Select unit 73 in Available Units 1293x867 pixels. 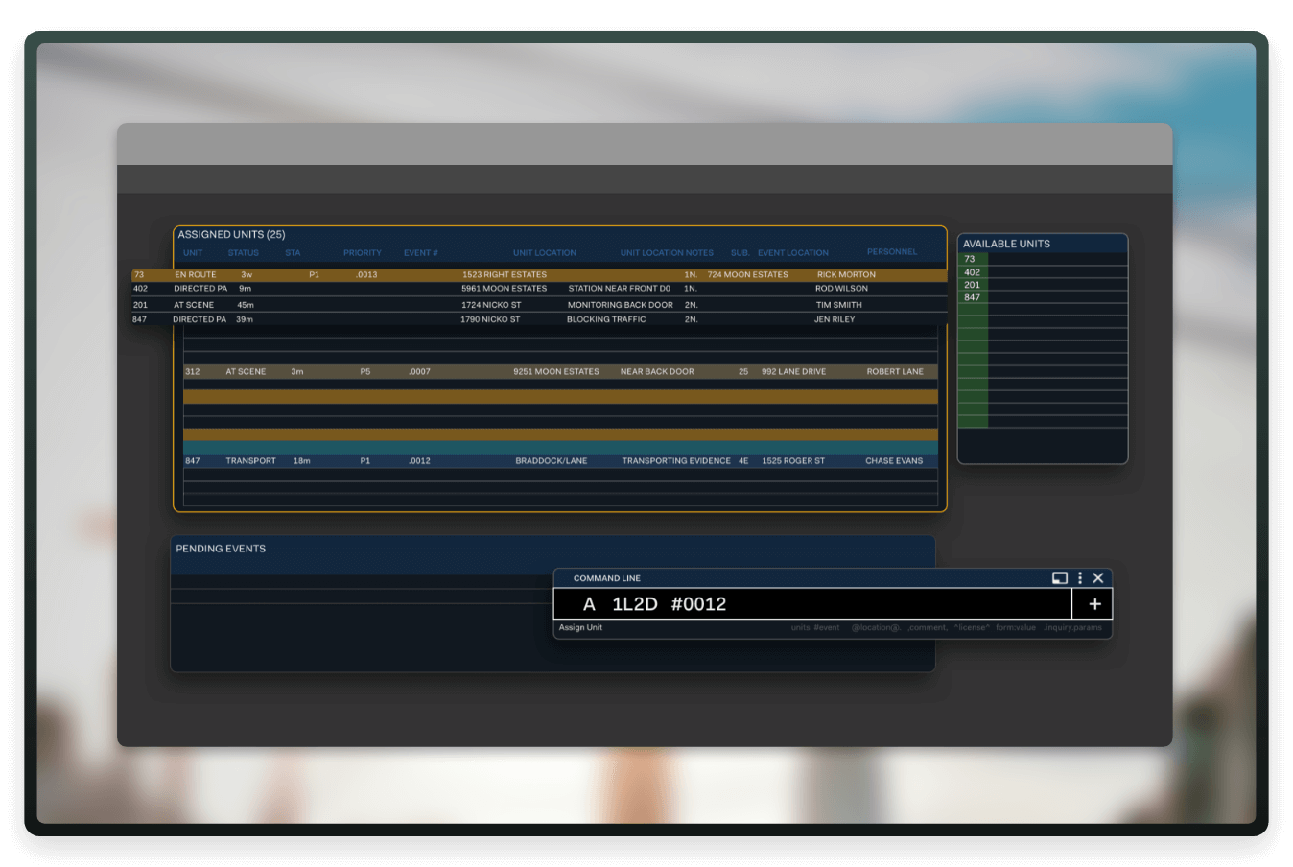point(970,259)
